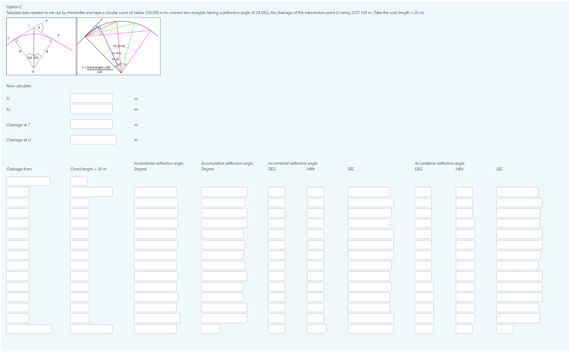Click the first SEC field under Accumulative deflection
Screen dimensions: 569x359
point(519,191)
